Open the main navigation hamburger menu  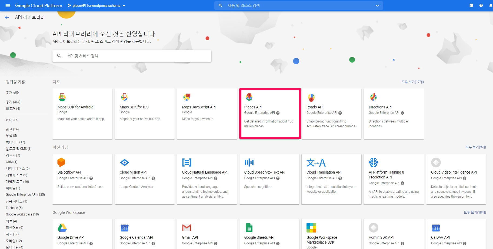(x=8, y=5)
